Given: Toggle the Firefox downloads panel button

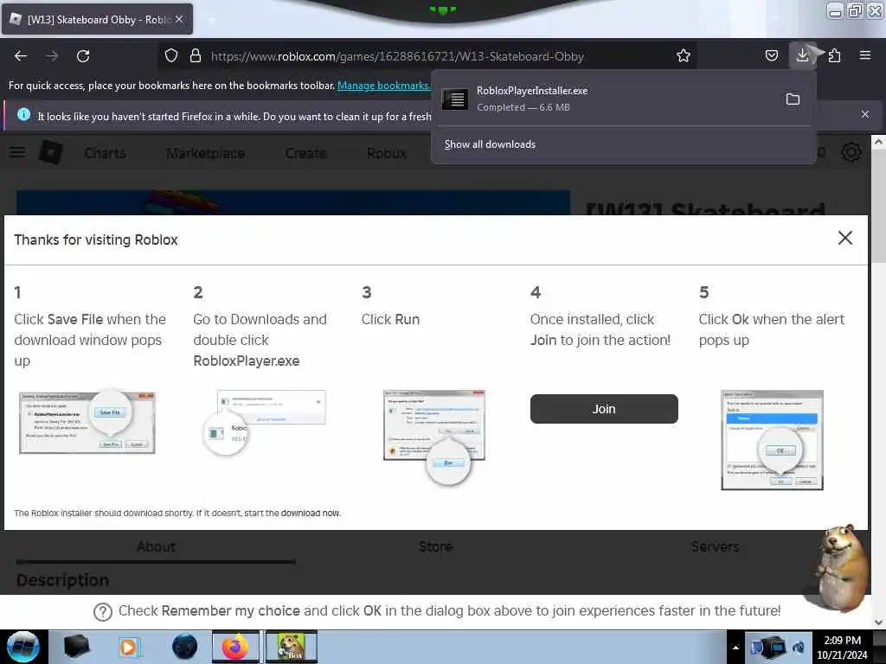Looking at the screenshot, I should [x=802, y=55].
